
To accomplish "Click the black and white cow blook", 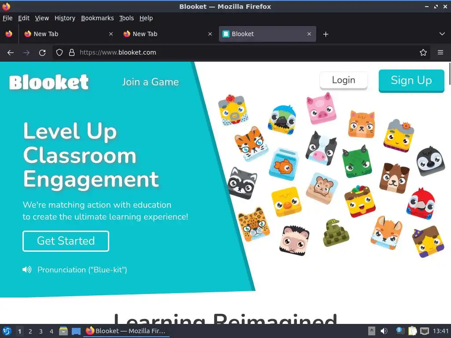I will 321,148.
